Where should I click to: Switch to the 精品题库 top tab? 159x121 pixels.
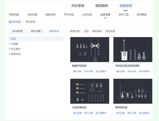(x=102, y=6)
